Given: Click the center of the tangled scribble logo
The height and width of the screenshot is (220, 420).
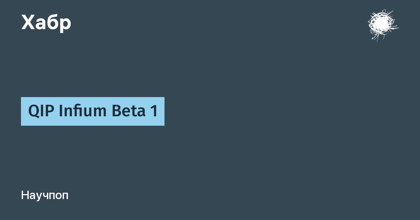Looking at the screenshot, I should 382,25.
